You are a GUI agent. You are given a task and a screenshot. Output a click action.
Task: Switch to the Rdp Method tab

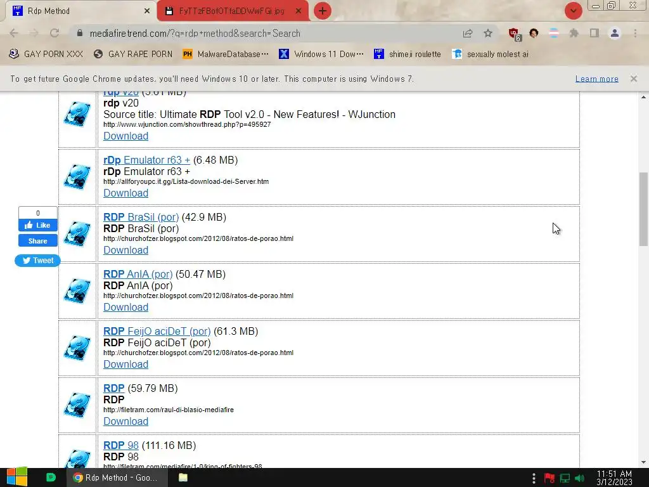tap(80, 11)
